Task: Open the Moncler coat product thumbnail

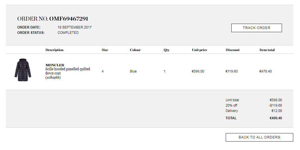Action: pos(23,70)
